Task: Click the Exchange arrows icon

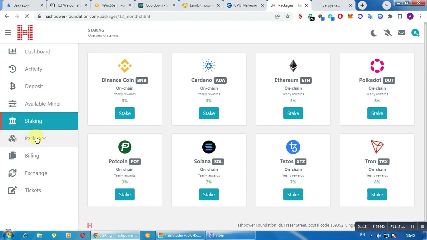Action: coord(12,173)
